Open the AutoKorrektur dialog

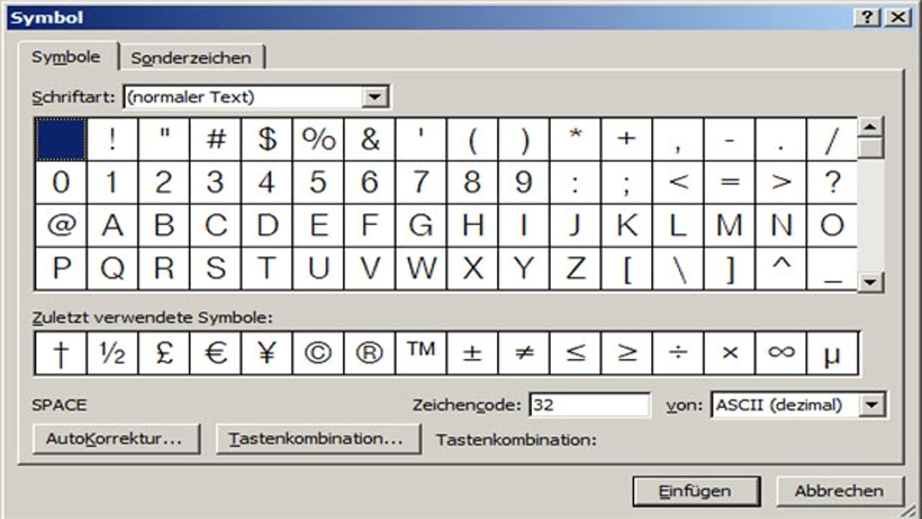click(117, 438)
